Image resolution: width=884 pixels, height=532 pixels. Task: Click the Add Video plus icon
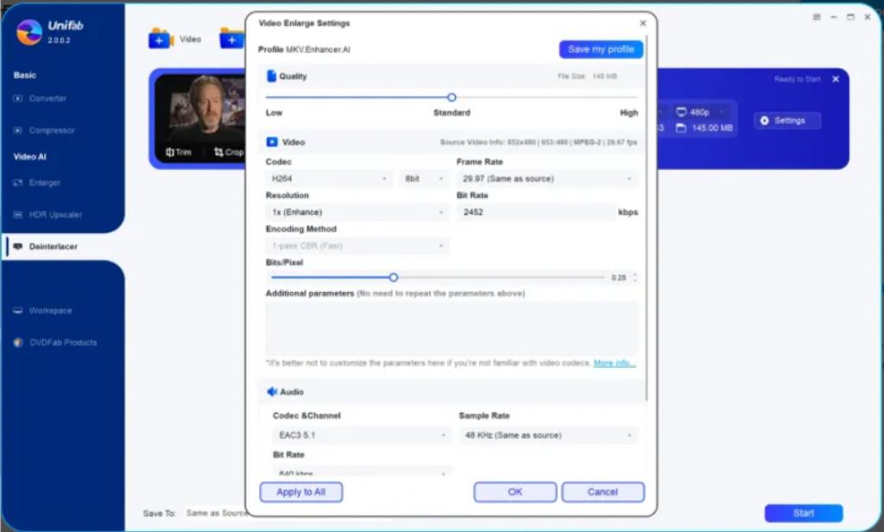161,39
